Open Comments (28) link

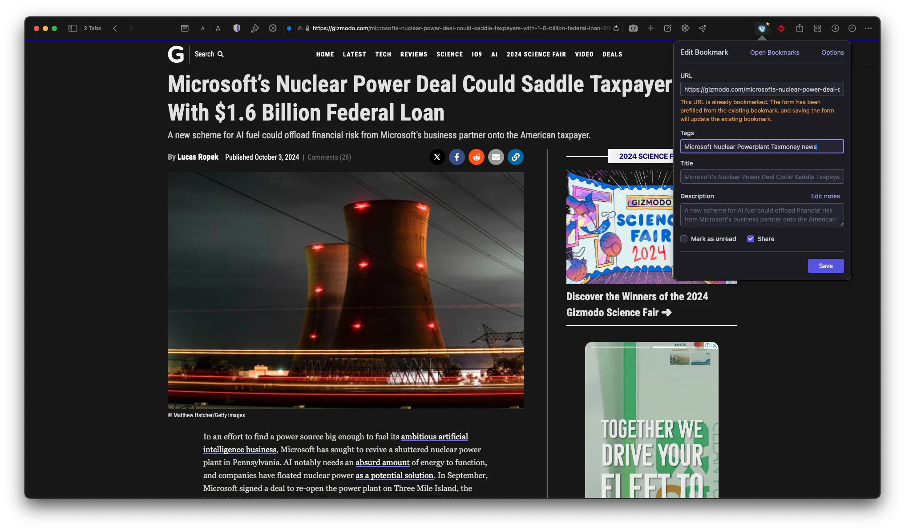(x=329, y=157)
